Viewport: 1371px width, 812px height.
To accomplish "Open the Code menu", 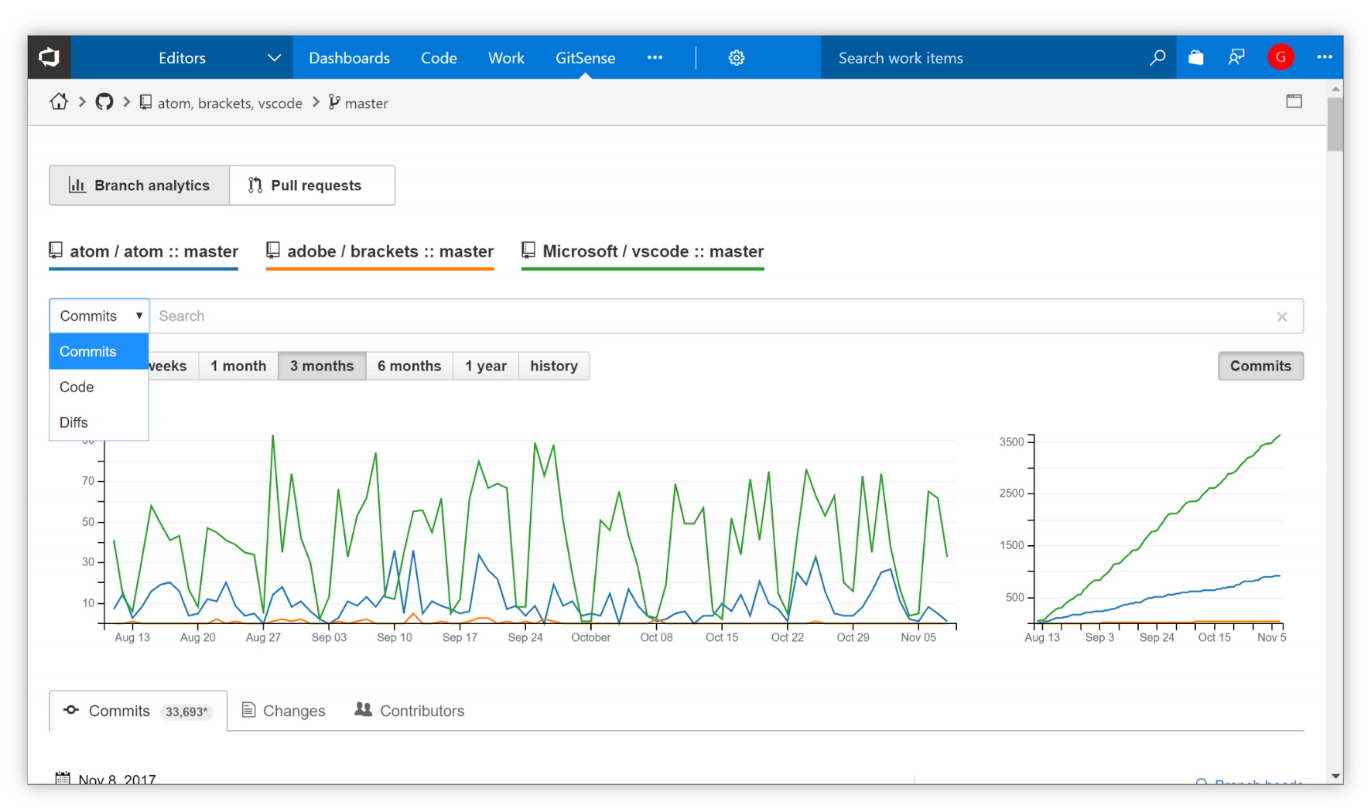I will pyautogui.click(x=439, y=58).
